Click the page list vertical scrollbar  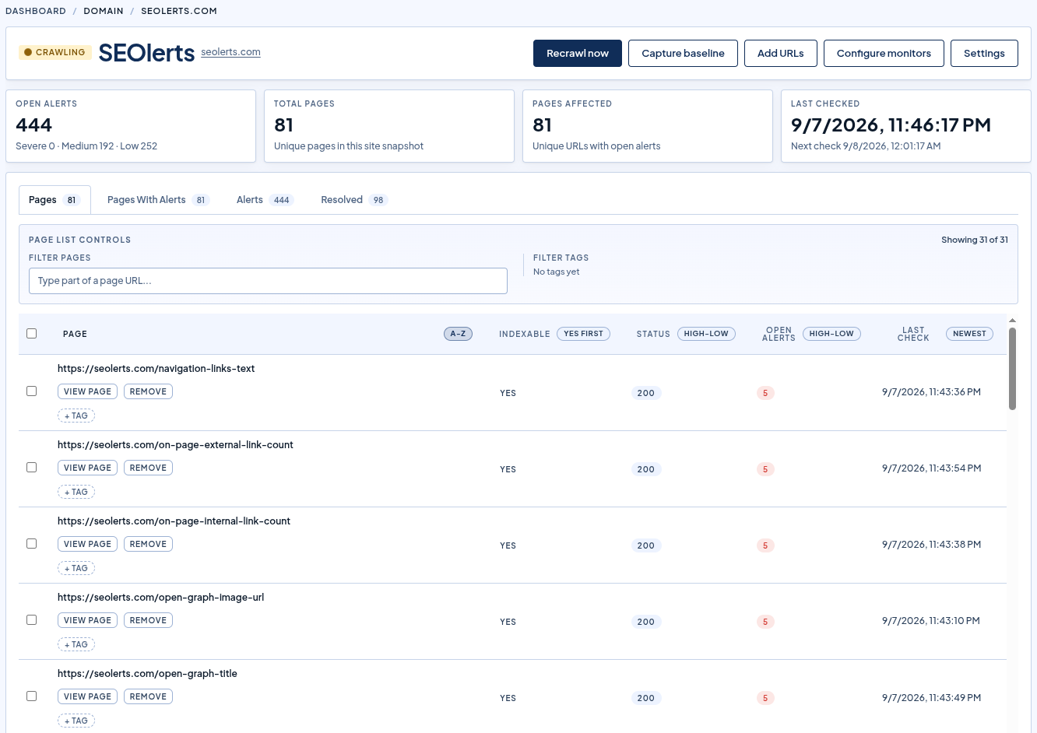point(1012,368)
